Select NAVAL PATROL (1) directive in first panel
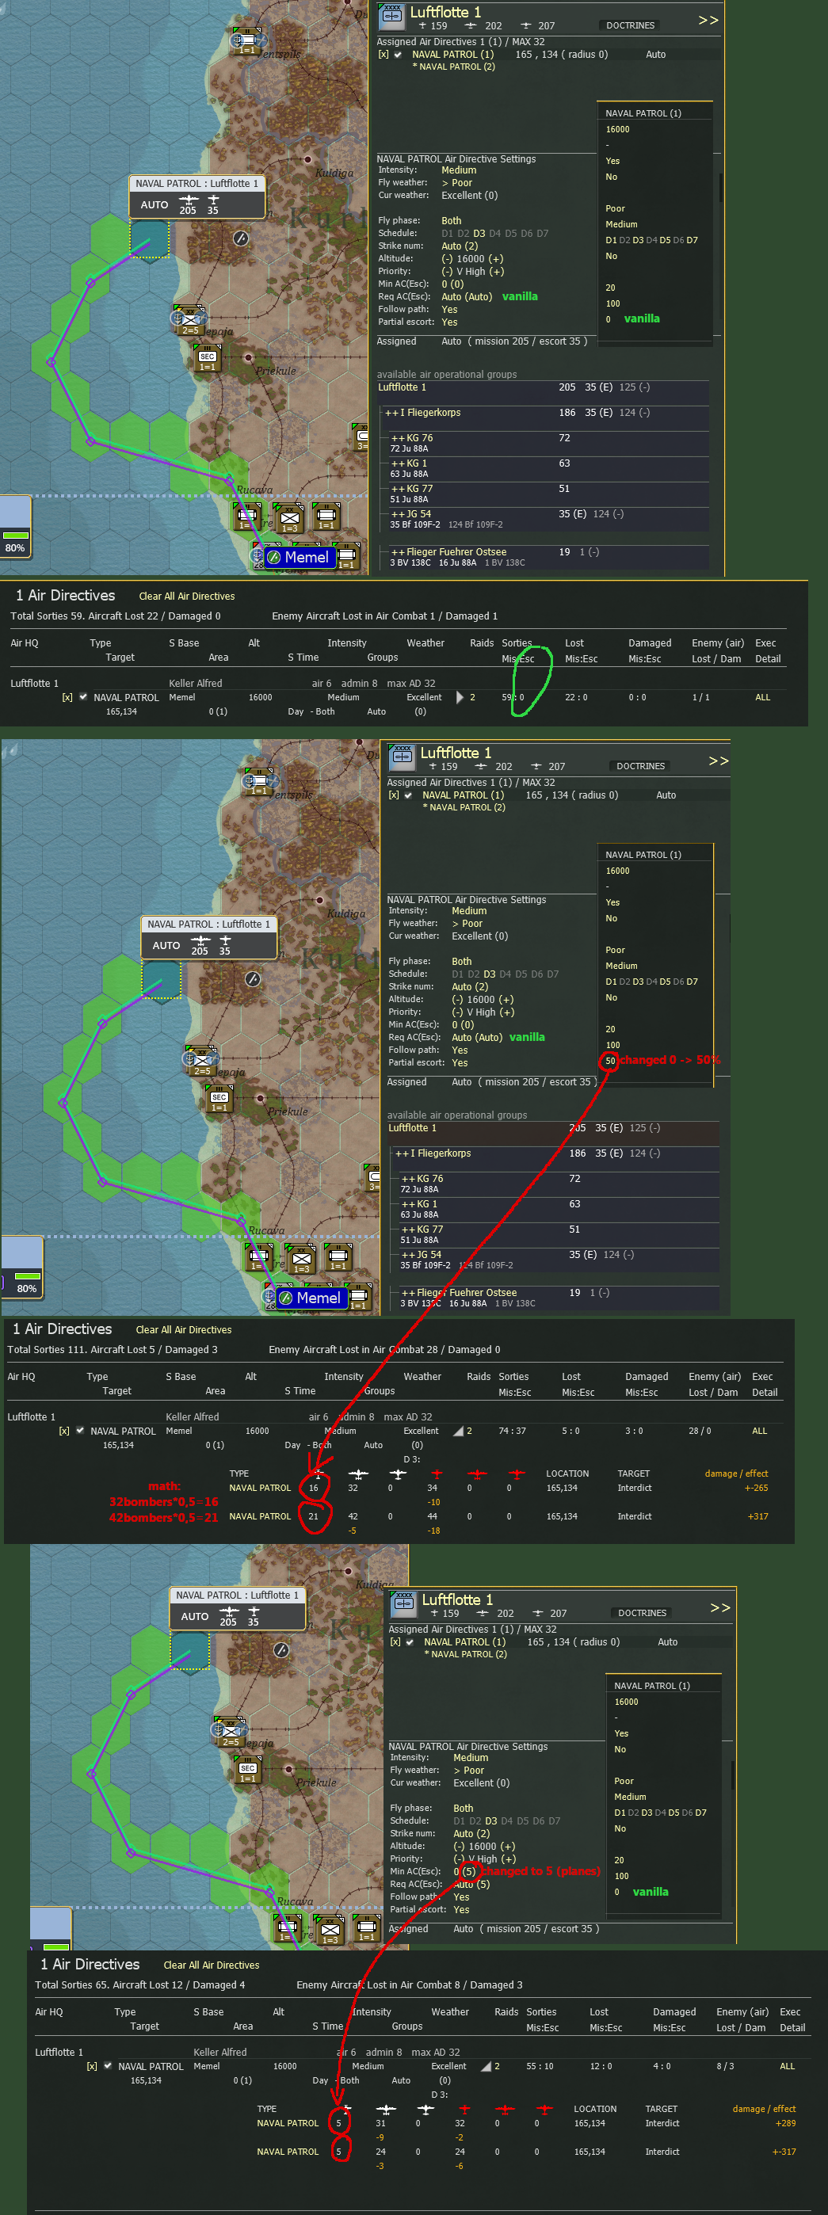The width and height of the screenshot is (828, 2215). 452,54
